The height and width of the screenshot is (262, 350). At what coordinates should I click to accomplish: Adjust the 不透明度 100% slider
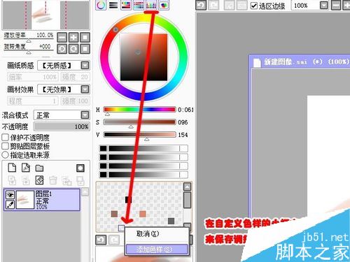point(62,126)
